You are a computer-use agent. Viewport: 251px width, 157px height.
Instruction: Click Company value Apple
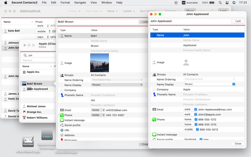tap(187, 89)
